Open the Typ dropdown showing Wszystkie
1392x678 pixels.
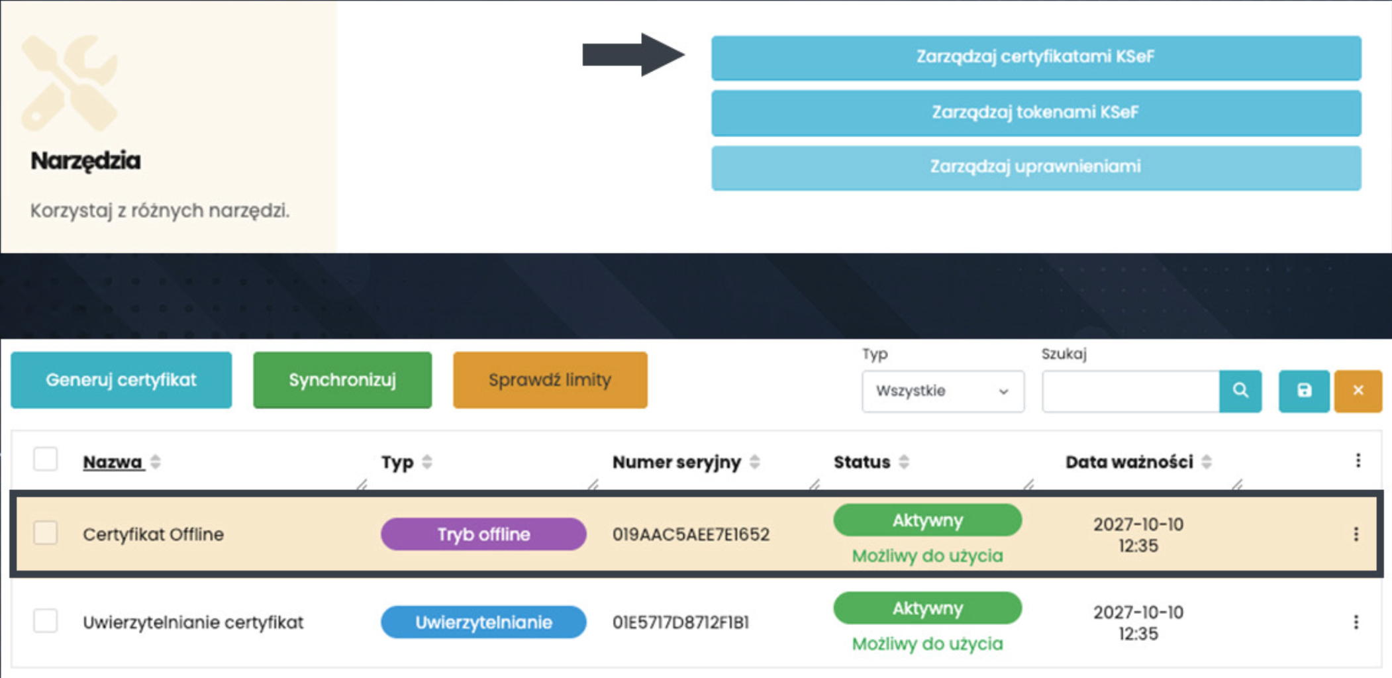tap(942, 391)
